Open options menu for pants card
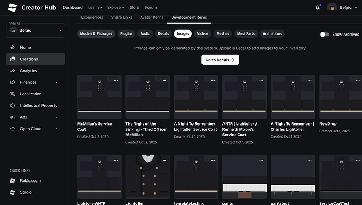Screen dimensions: 362x205 (261, 160)
